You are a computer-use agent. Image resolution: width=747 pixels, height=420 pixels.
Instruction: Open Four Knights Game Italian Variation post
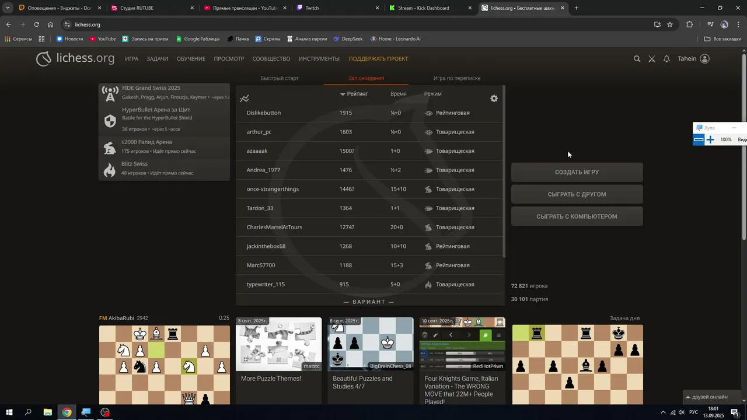pyautogui.click(x=462, y=360)
